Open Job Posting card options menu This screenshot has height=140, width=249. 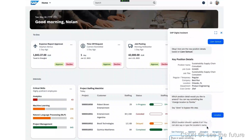[166, 45]
